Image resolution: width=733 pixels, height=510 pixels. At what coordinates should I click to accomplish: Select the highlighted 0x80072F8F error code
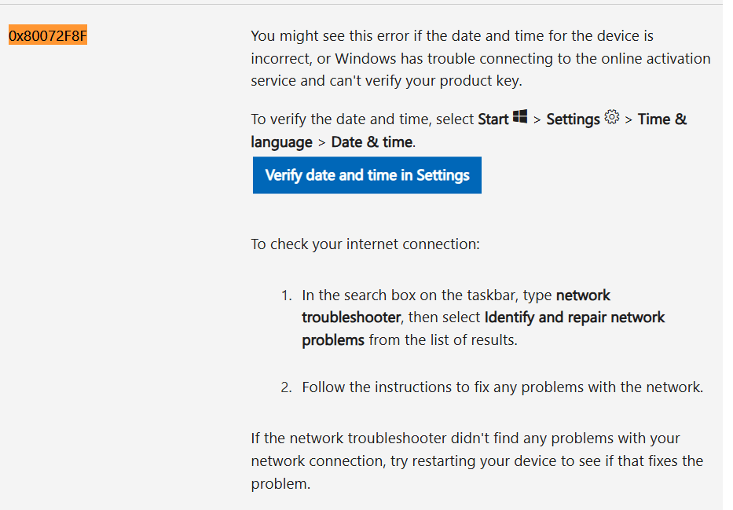click(48, 35)
